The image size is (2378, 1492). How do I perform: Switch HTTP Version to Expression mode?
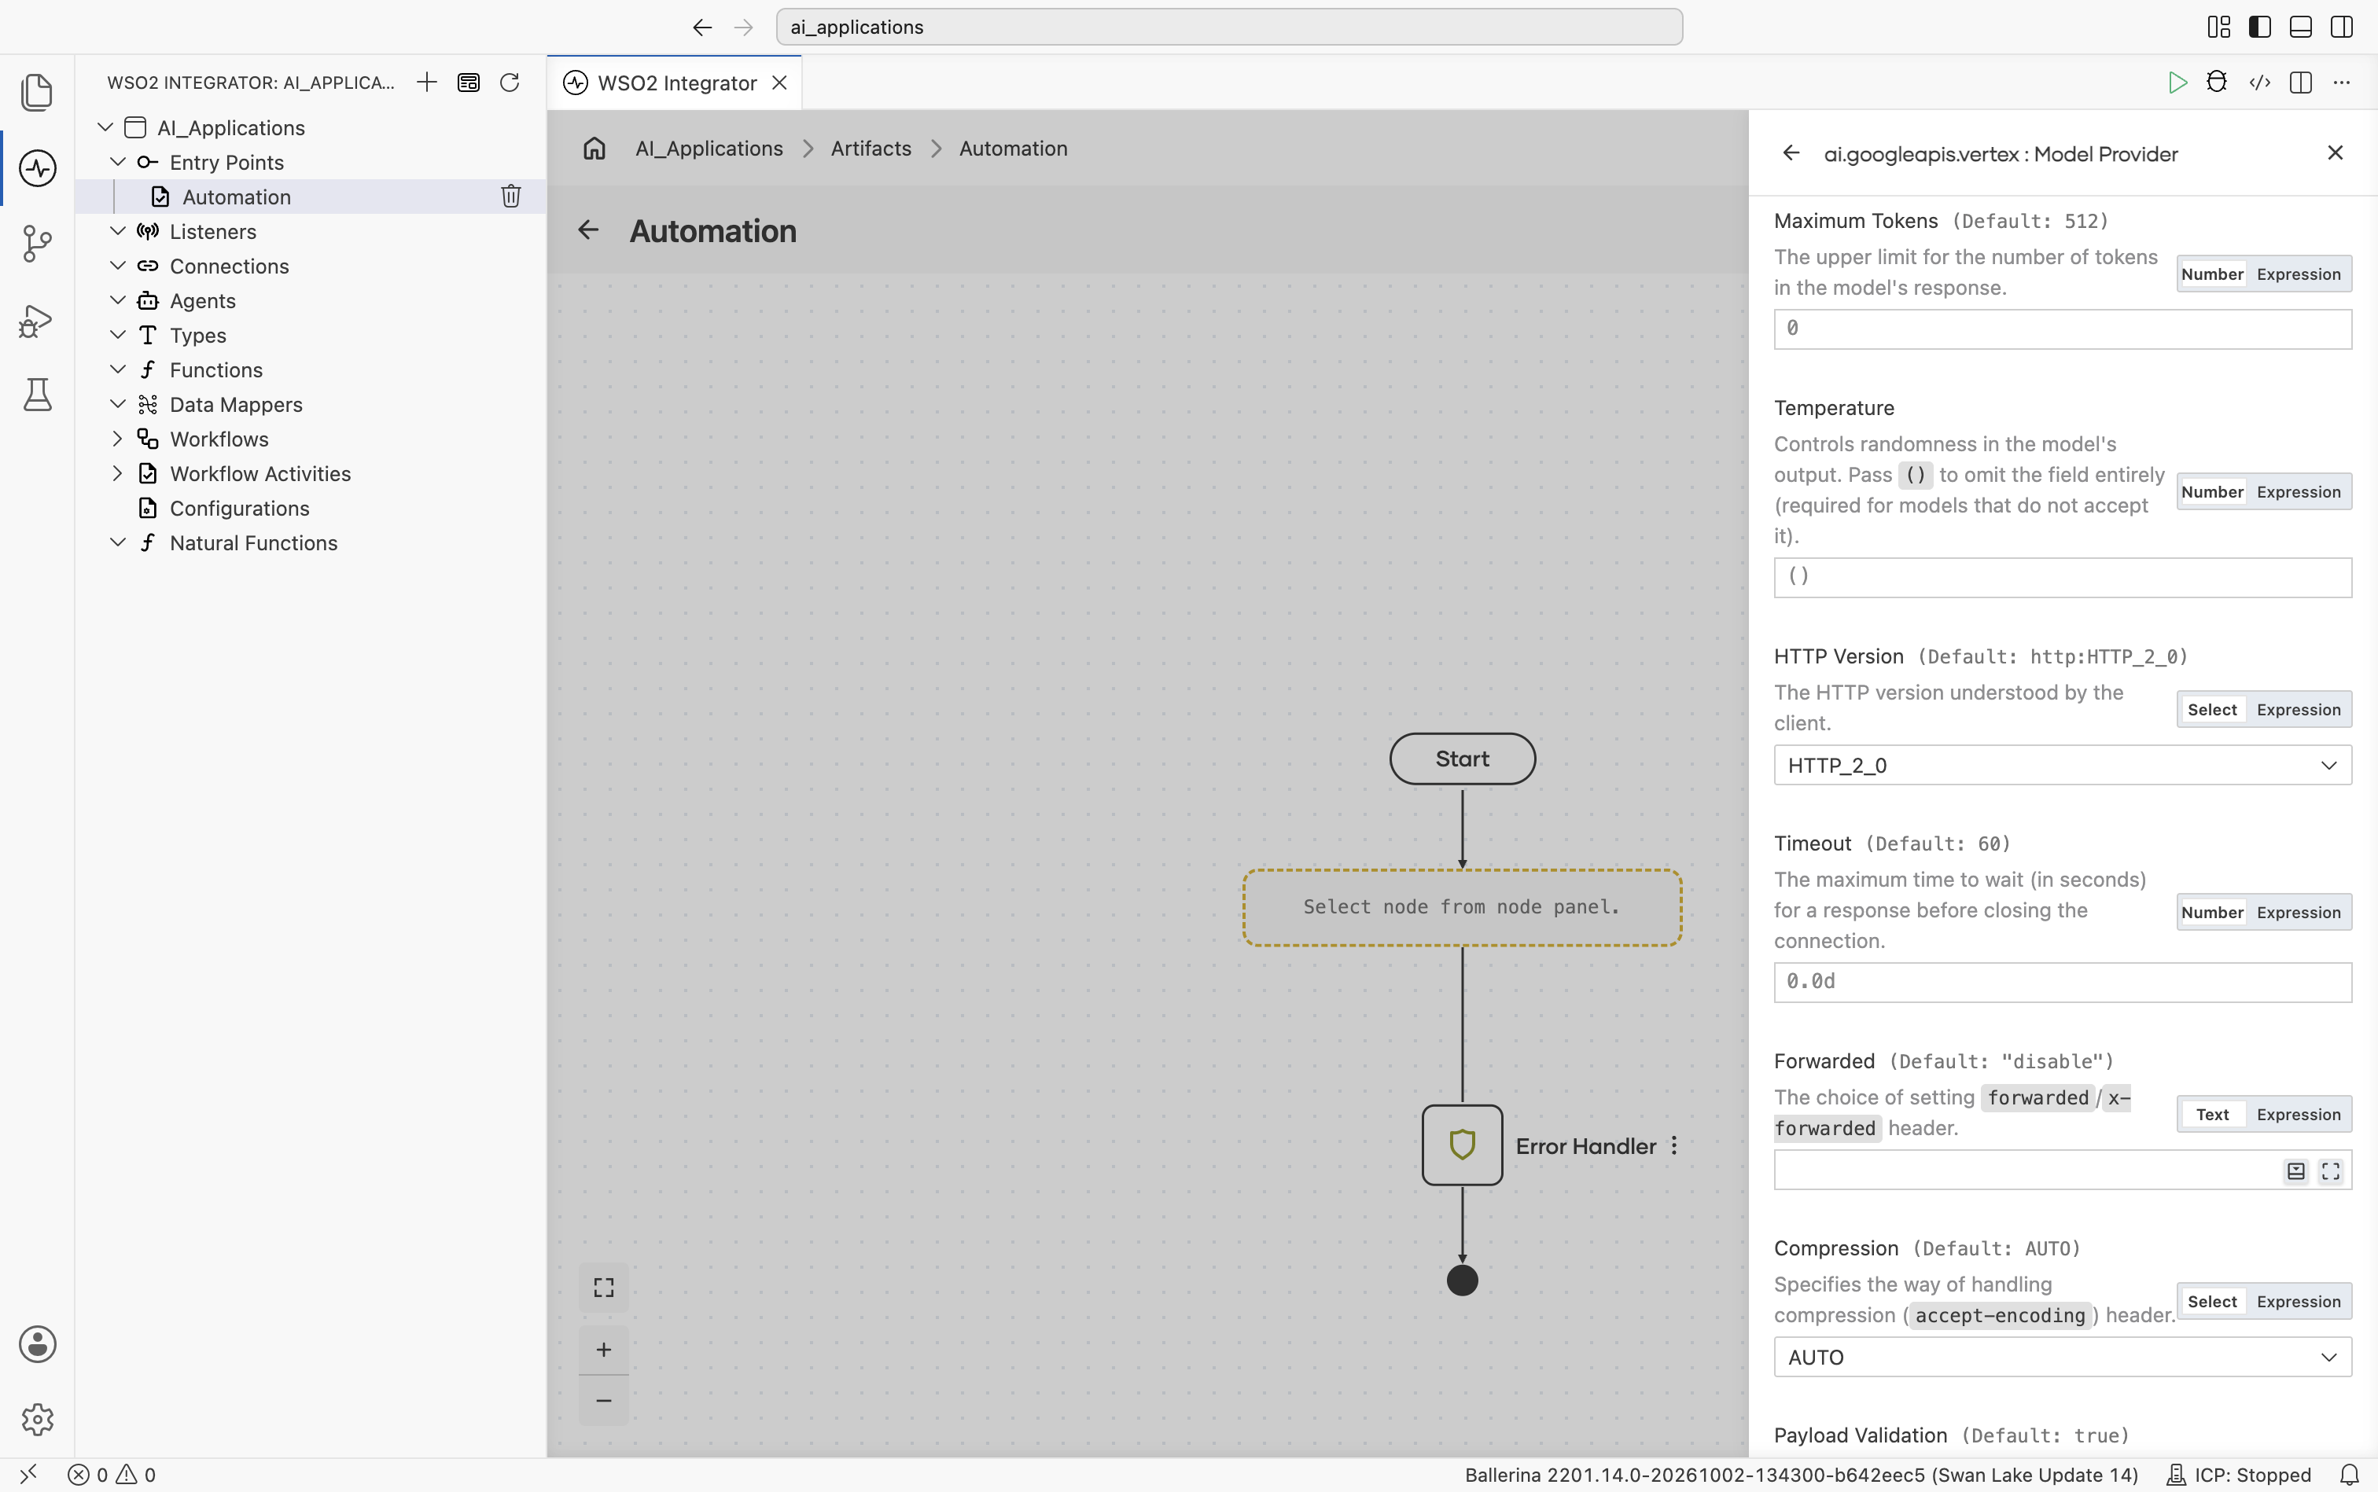[2298, 710]
